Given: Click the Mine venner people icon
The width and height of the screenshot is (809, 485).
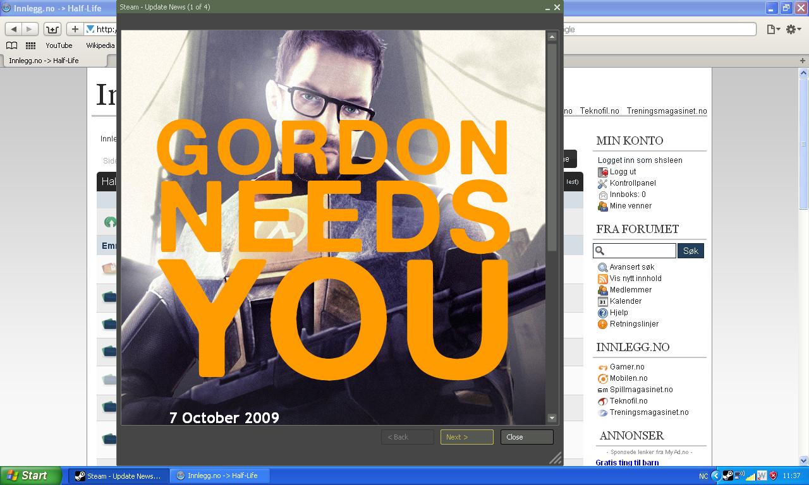Looking at the screenshot, I should click(603, 206).
